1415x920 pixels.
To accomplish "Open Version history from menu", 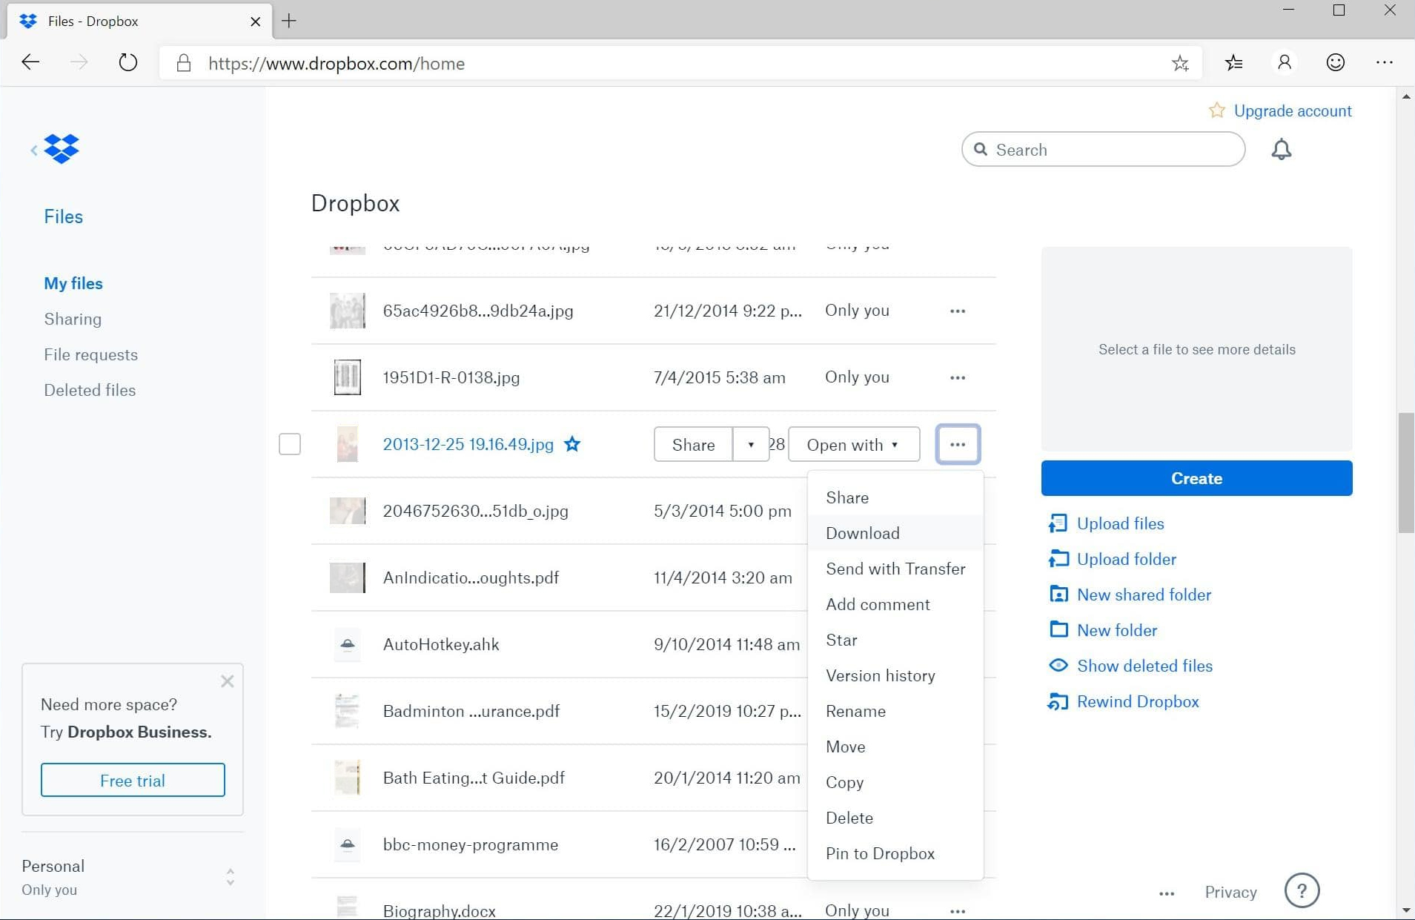I will coord(895,675).
